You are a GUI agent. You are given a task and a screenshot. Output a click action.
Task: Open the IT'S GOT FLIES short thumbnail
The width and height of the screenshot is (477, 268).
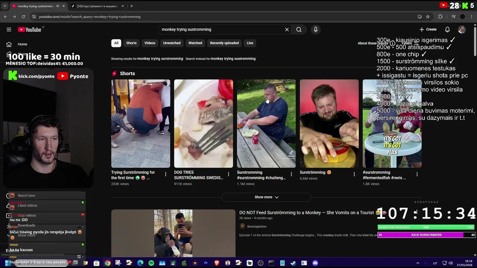392,124
